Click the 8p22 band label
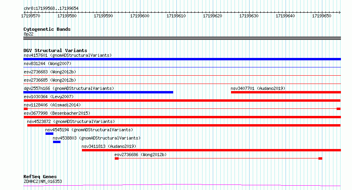 28,34
